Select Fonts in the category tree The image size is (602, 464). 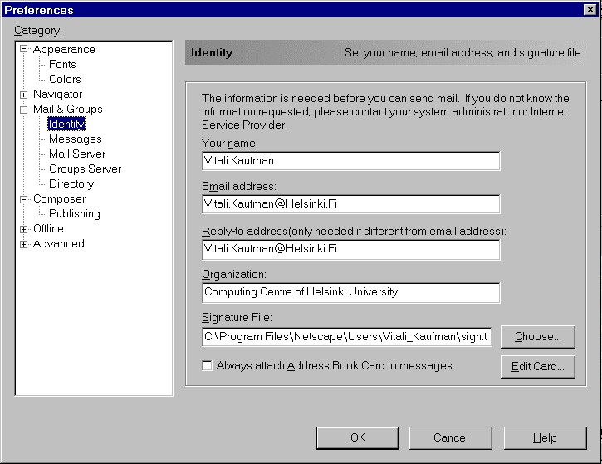[62, 65]
